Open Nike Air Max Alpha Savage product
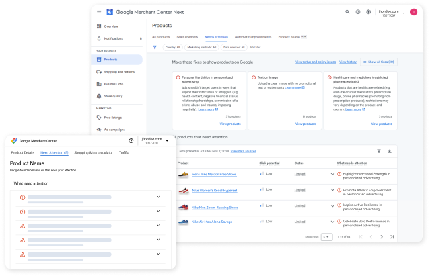Viewport: 430px width, 276px height. coord(212,222)
